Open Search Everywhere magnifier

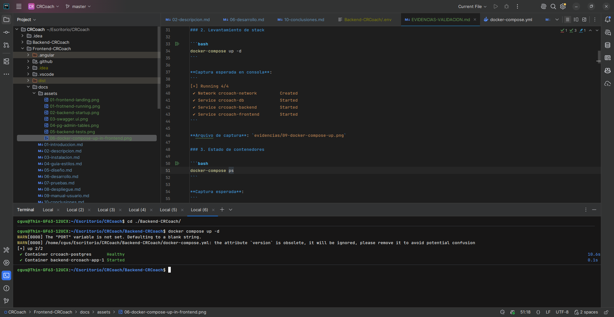tap(553, 6)
